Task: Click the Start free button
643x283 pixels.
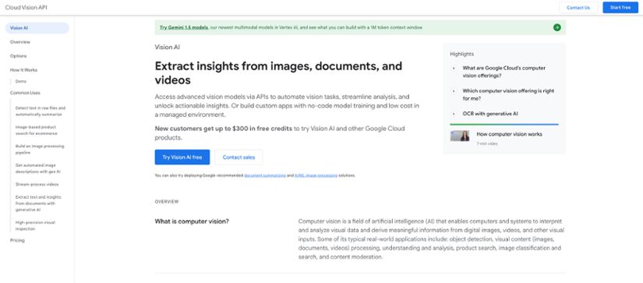Action: [620, 7]
